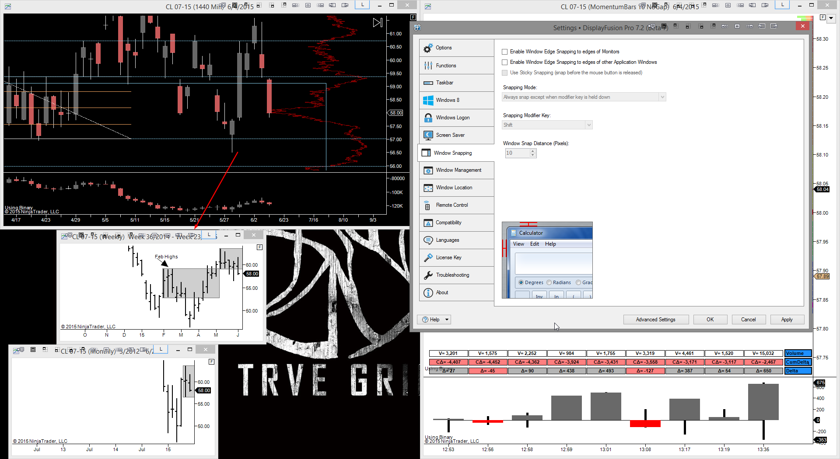Viewport: 840px width, 459px height.
Task: Open Windows Logon padlock icon
Action: click(x=428, y=118)
